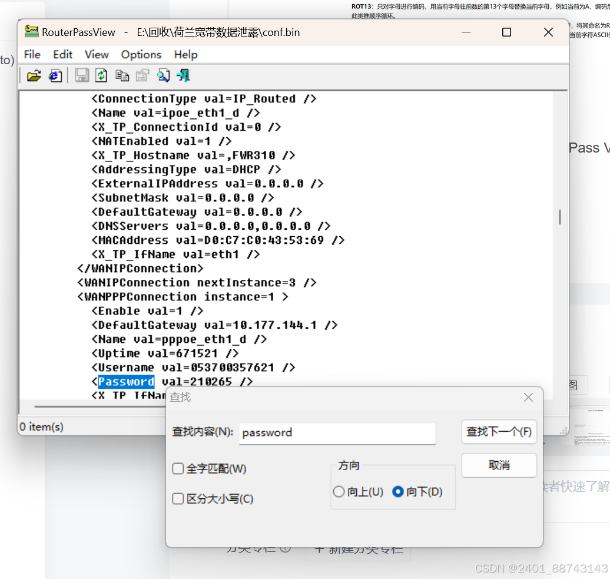Select the 向下(D) direction radio button
The width and height of the screenshot is (610, 579).
(398, 492)
